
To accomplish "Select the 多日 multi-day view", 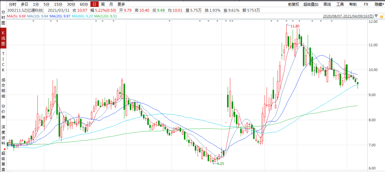I will point(24,4).
